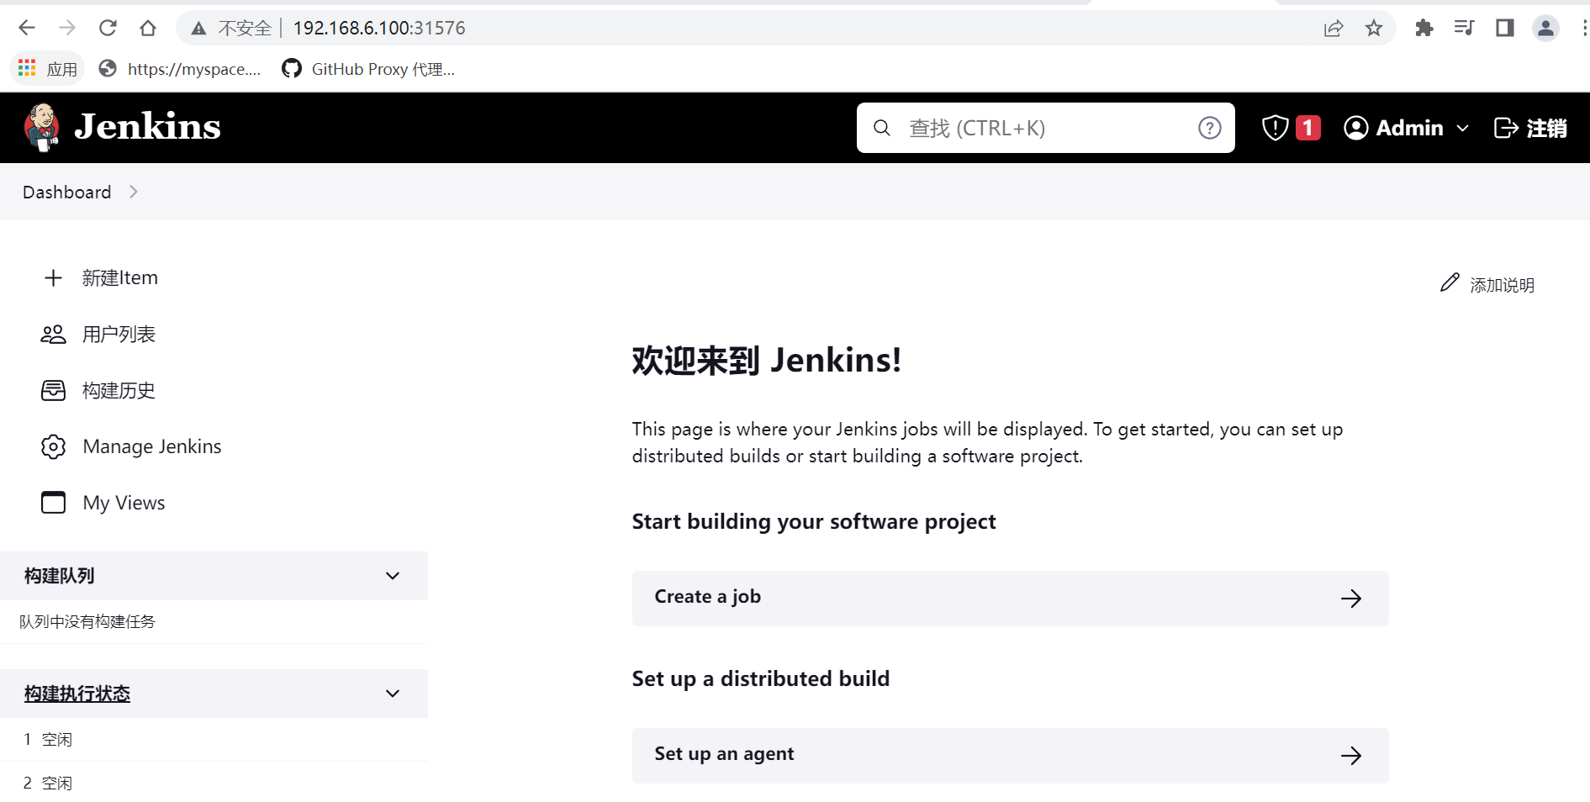The width and height of the screenshot is (1590, 802).
Task: Click the address bar URL
Action: click(x=379, y=29)
